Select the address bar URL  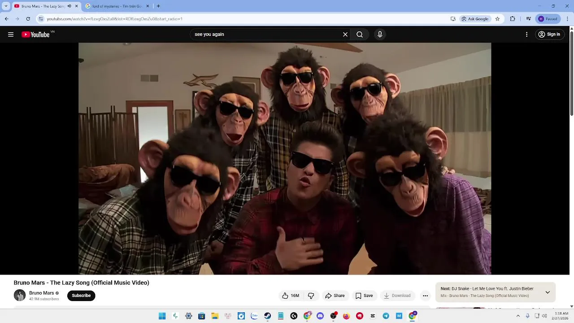(x=114, y=19)
